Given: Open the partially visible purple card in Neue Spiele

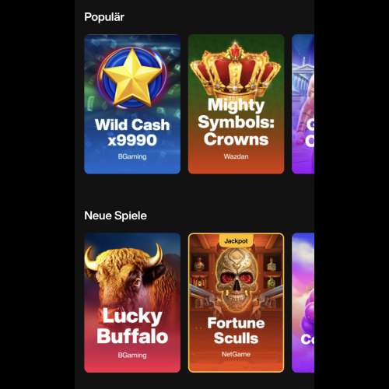Looking at the screenshot, I should pyautogui.click(x=303, y=303).
